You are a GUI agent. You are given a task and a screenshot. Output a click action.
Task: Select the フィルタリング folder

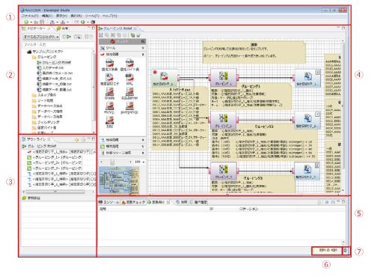pos(46,122)
